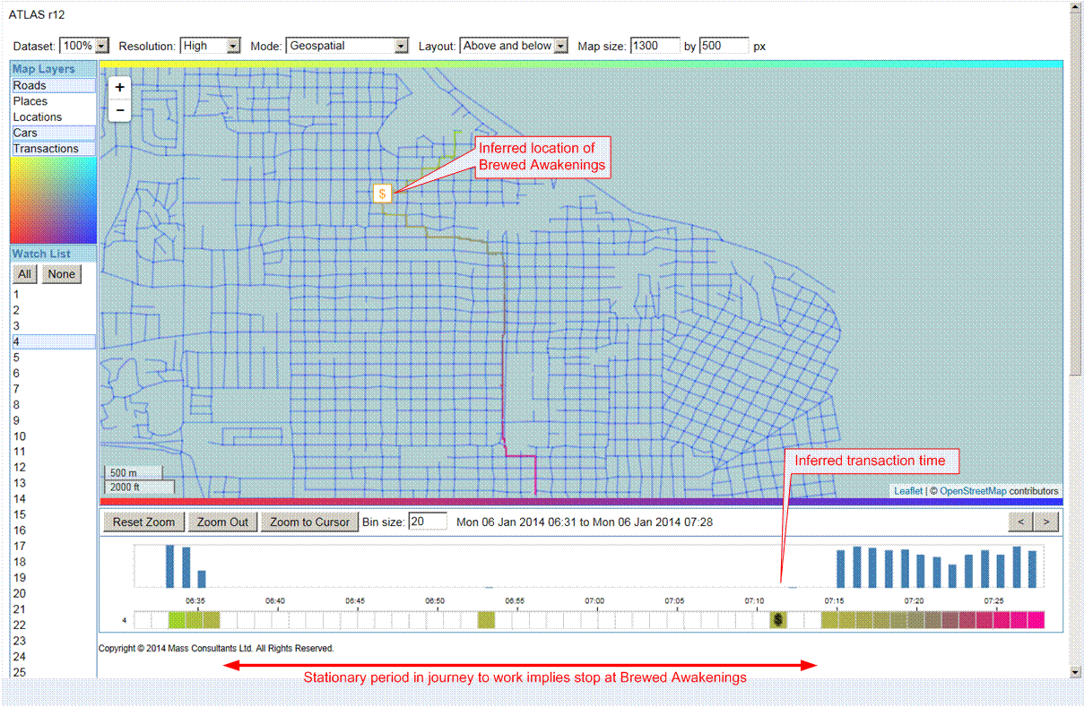
Task: Click the dollar sign transaction marker on map
Action: [x=383, y=194]
